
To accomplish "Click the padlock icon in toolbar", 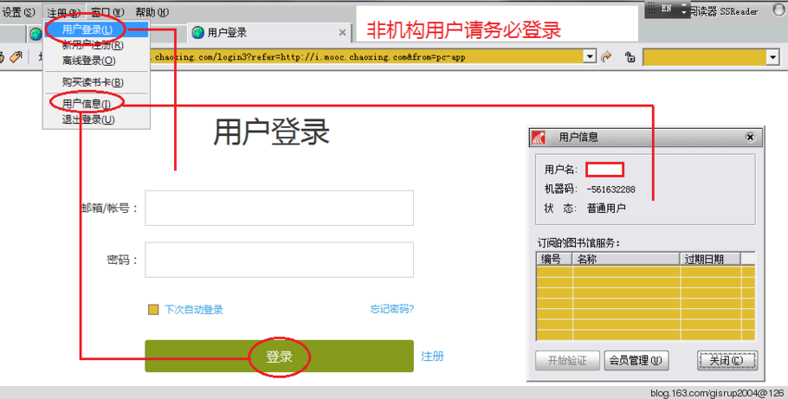I will [630, 57].
